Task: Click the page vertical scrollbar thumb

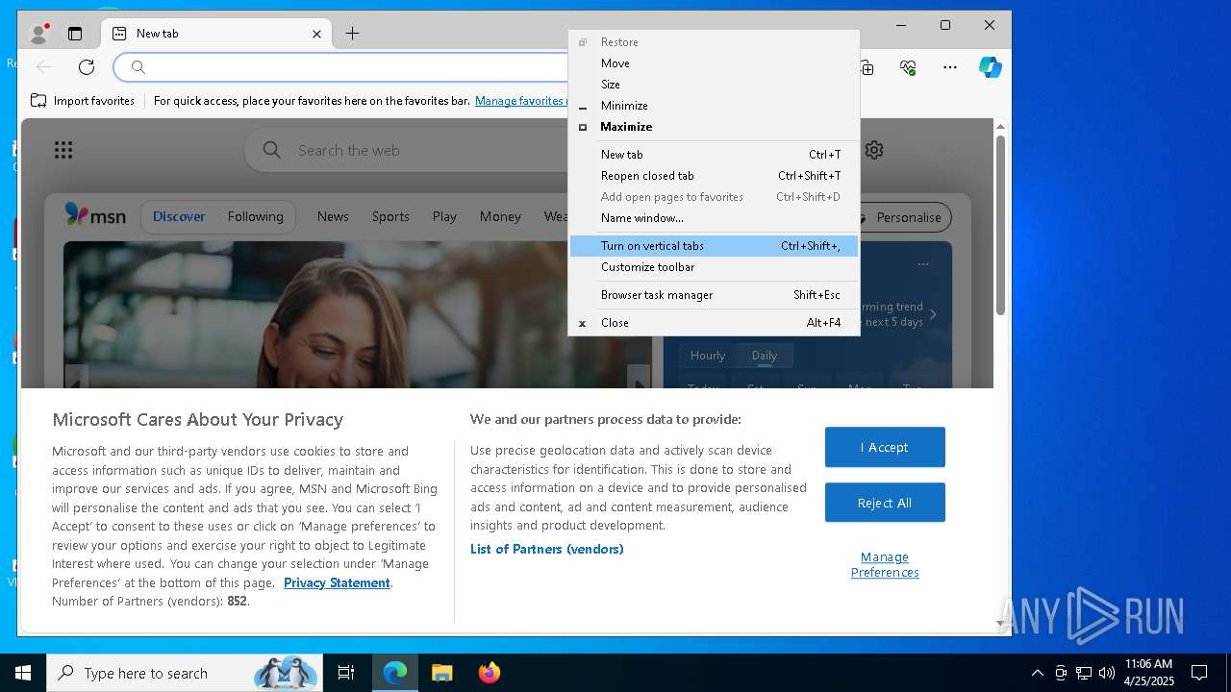Action: (x=1000, y=226)
